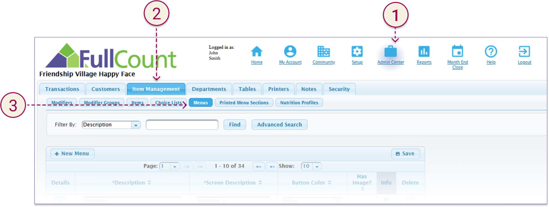Expand the Filter By Description dropdown

(x=136, y=125)
